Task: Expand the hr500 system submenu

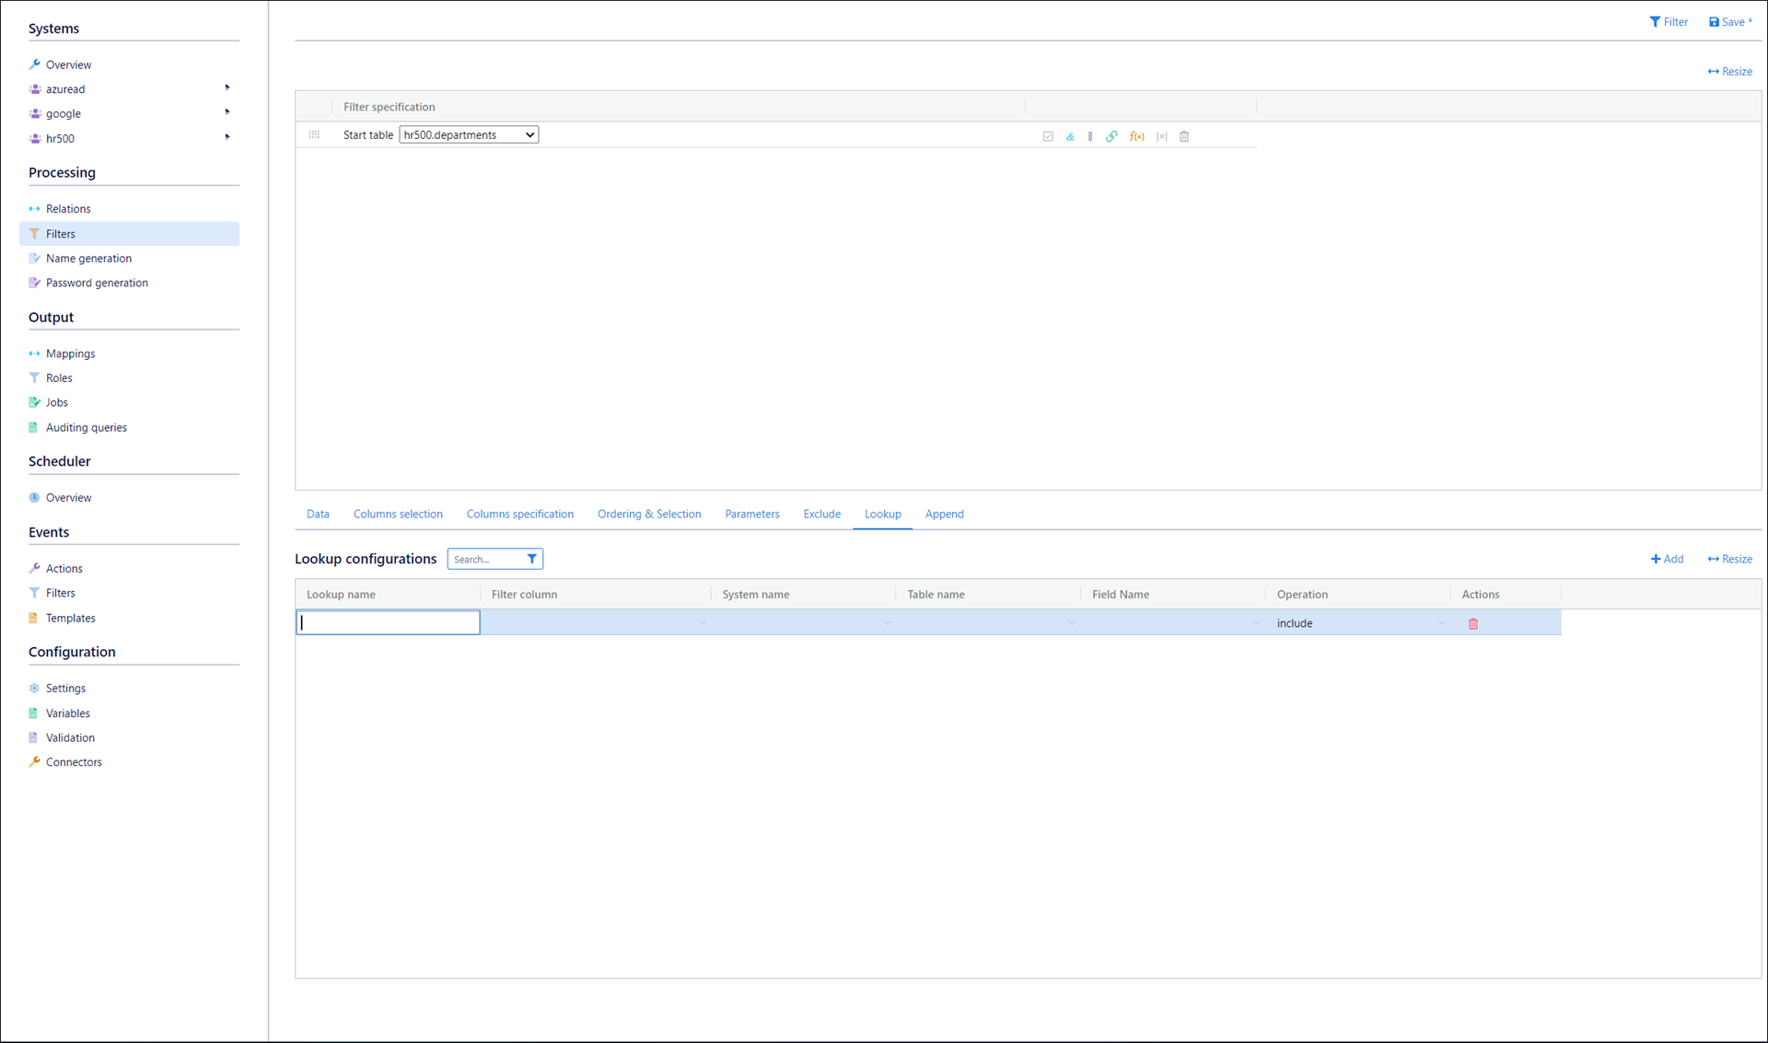Action: coord(227,138)
